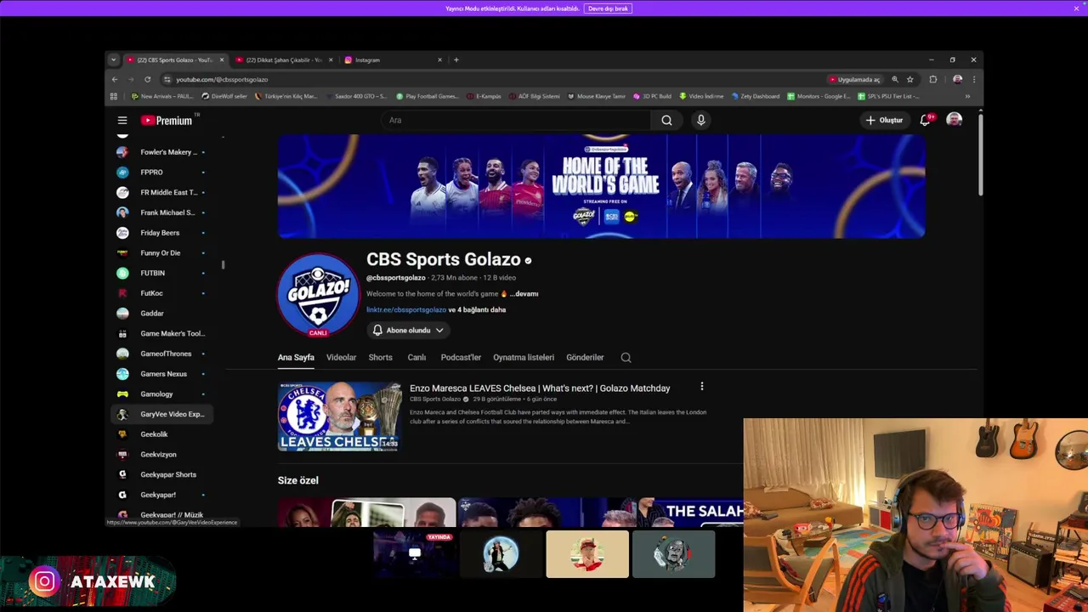Open the tab search dropdown arrow

[113, 60]
